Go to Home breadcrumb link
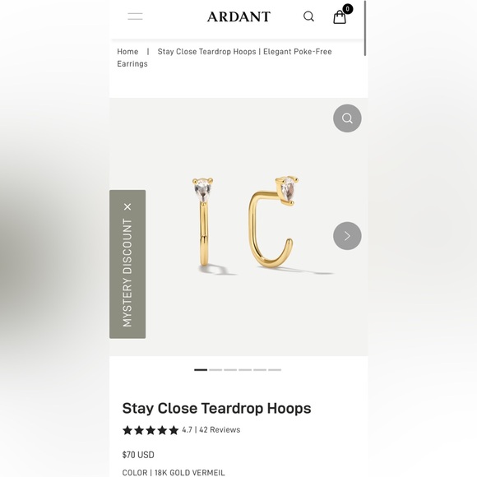The width and height of the screenshot is (477, 477). [127, 52]
